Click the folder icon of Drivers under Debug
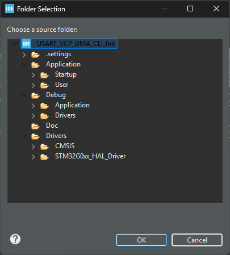The height and width of the screenshot is (255, 230). pyautogui.click(x=44, y=116)
